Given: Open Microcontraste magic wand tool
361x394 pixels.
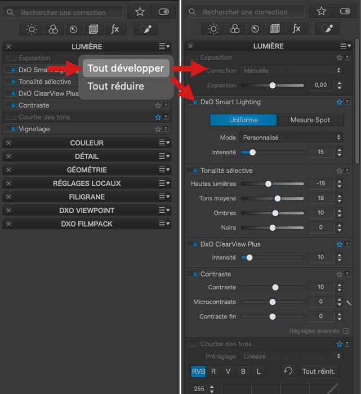Looking at the screenshot, I should click(349, 303).
